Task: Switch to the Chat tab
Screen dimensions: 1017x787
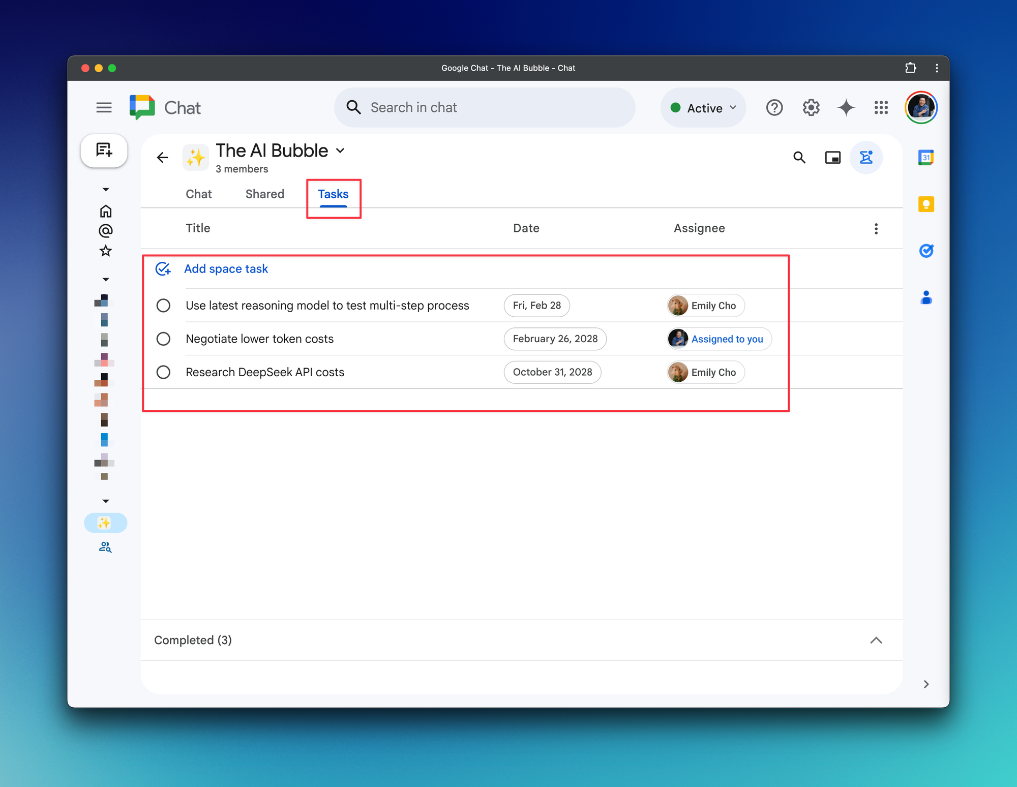Action: click(198, 194)
